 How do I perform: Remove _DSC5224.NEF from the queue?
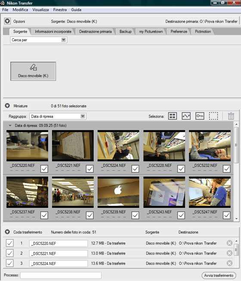point(229,263)
